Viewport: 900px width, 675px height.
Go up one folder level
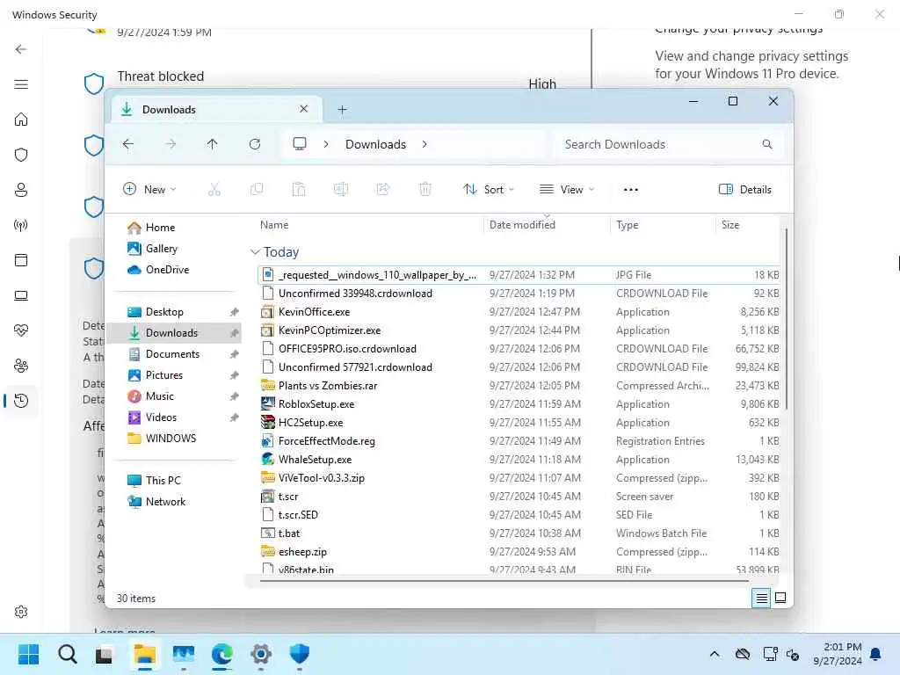(x=213, y=144)
